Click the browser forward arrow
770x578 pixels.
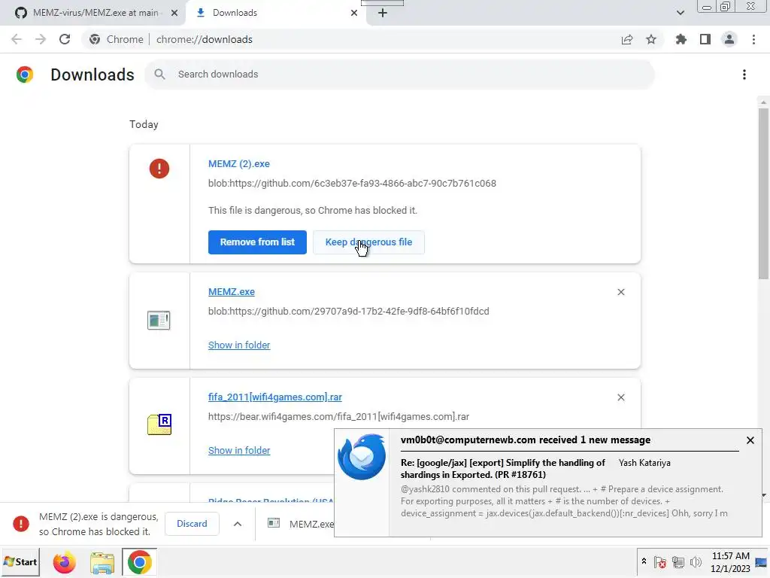click(x=41, y=39)
